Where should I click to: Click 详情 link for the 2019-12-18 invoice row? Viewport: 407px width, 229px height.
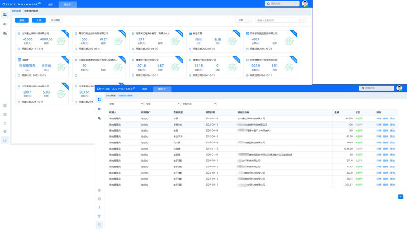(379, 118)
